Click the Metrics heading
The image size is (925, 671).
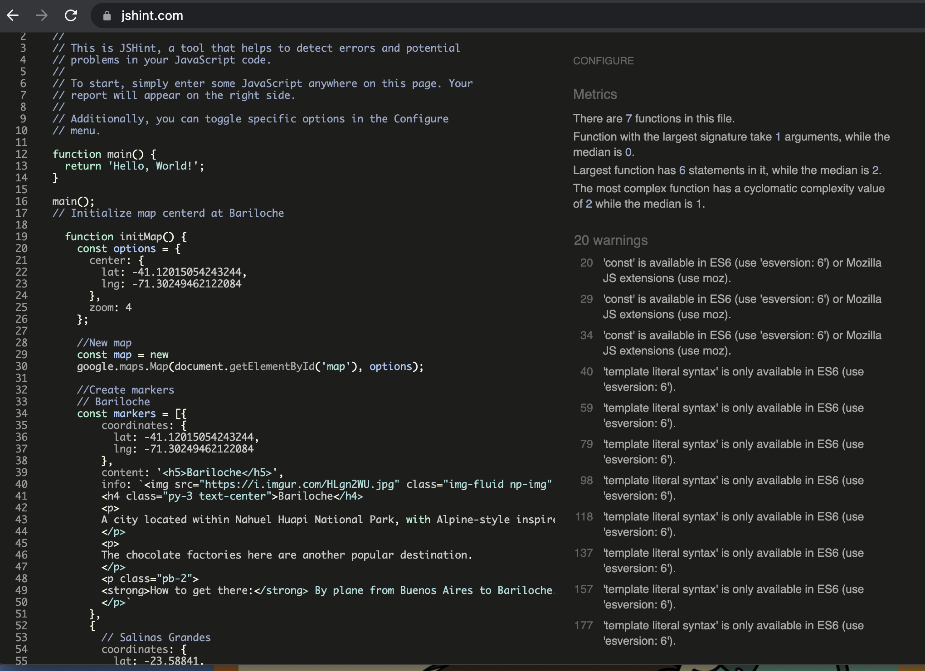coord(595,94)
